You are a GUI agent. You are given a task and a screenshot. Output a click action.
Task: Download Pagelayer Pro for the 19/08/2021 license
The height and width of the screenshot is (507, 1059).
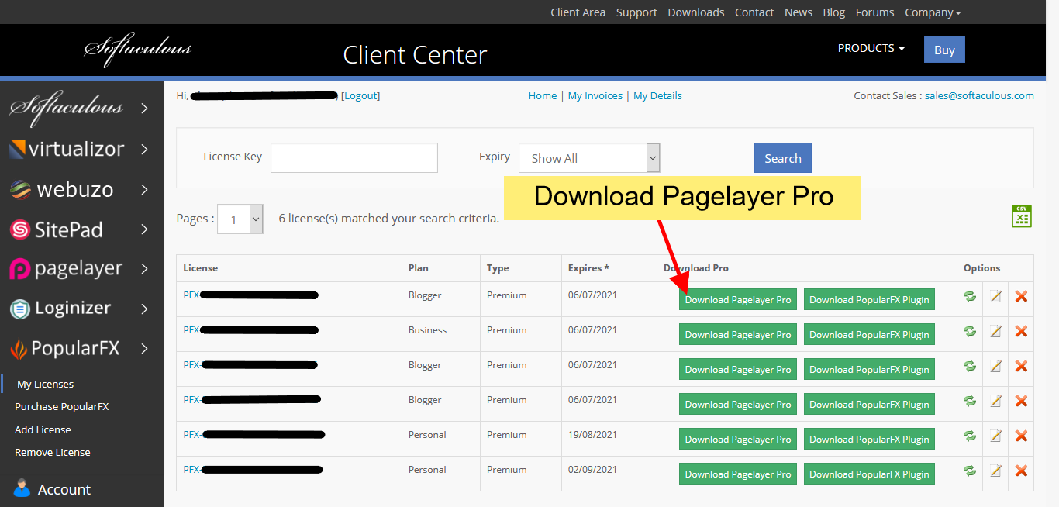click(x=738, y=439)
